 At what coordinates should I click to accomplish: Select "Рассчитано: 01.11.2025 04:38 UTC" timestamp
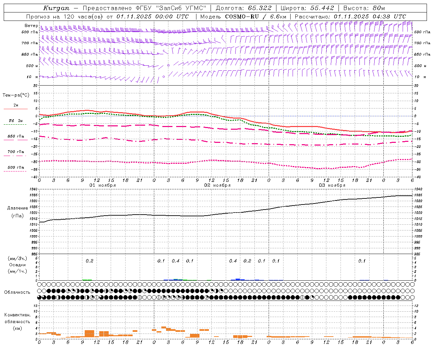click(x=350, y=17)
